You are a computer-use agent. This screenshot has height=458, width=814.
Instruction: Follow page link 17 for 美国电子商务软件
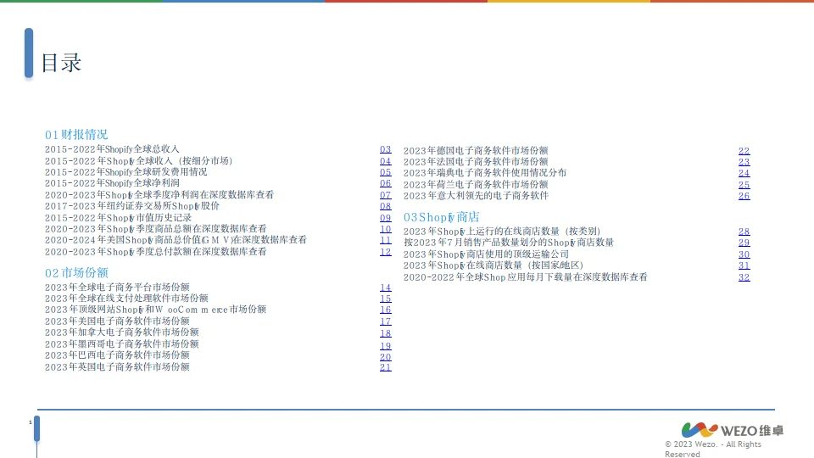pyautogui.click(x=385, y=321)
